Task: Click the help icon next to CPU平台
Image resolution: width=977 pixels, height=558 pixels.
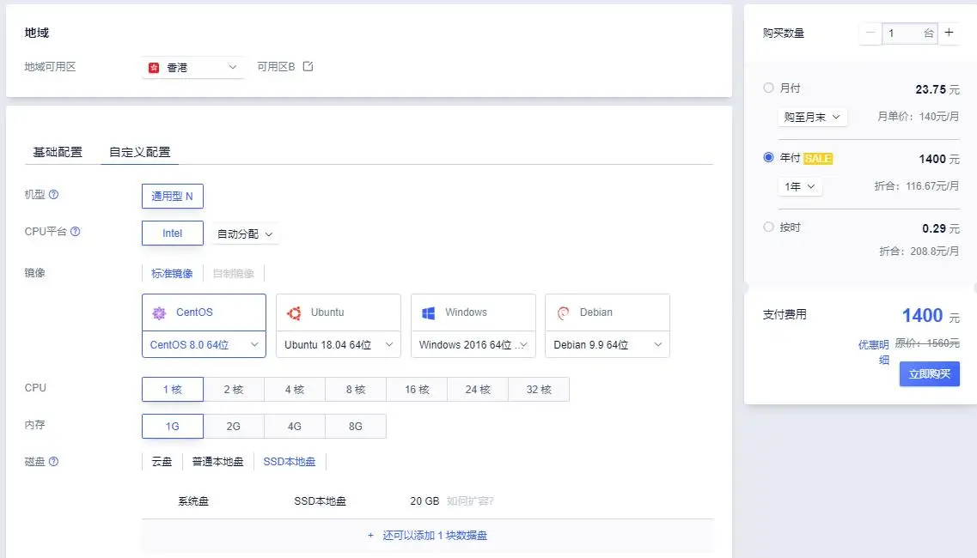Action: click(76, 231)
